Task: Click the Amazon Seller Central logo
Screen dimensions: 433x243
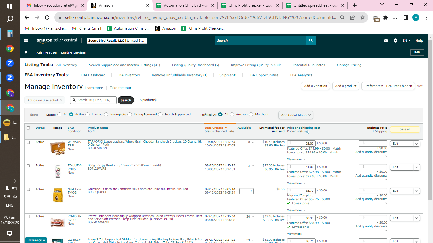Action: [x=57, y=40]
